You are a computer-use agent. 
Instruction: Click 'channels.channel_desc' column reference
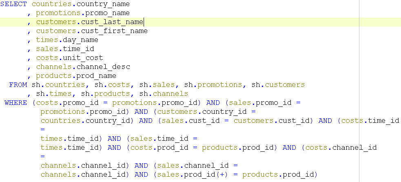coord(83,67)
